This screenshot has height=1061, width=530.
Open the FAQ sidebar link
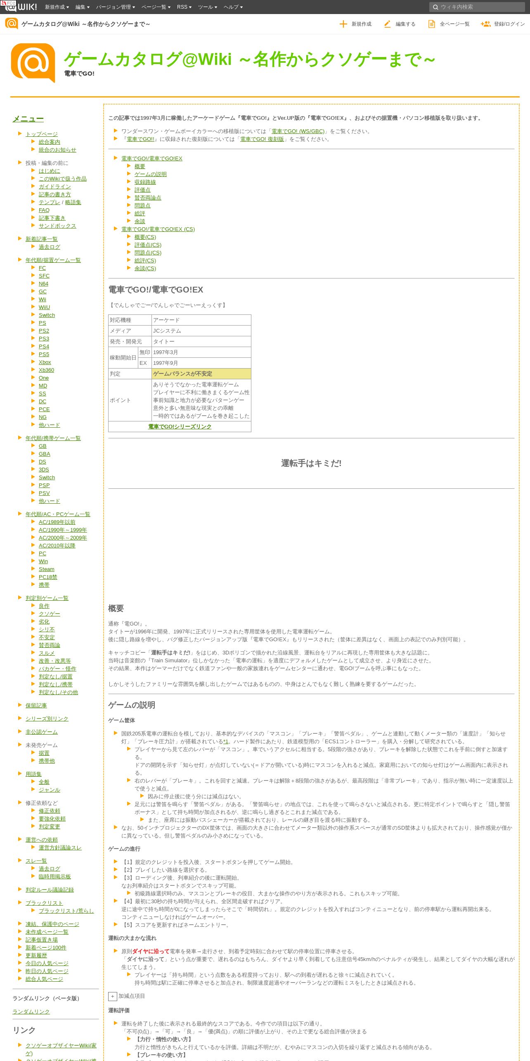click(x=44, y=210)
